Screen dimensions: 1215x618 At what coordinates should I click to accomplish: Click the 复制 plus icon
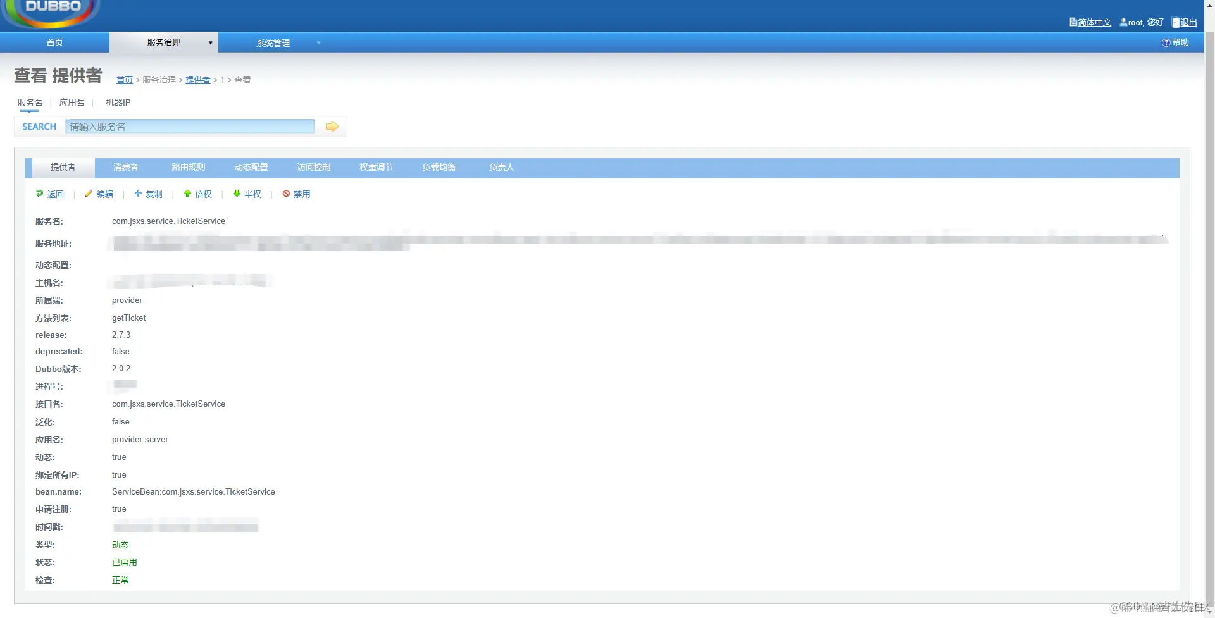point(138,194)
